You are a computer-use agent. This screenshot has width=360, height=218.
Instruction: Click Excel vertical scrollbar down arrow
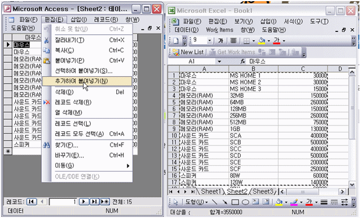(x=352, y=184)
